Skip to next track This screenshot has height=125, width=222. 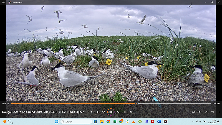pyautogui.click(x=125, y=112)
